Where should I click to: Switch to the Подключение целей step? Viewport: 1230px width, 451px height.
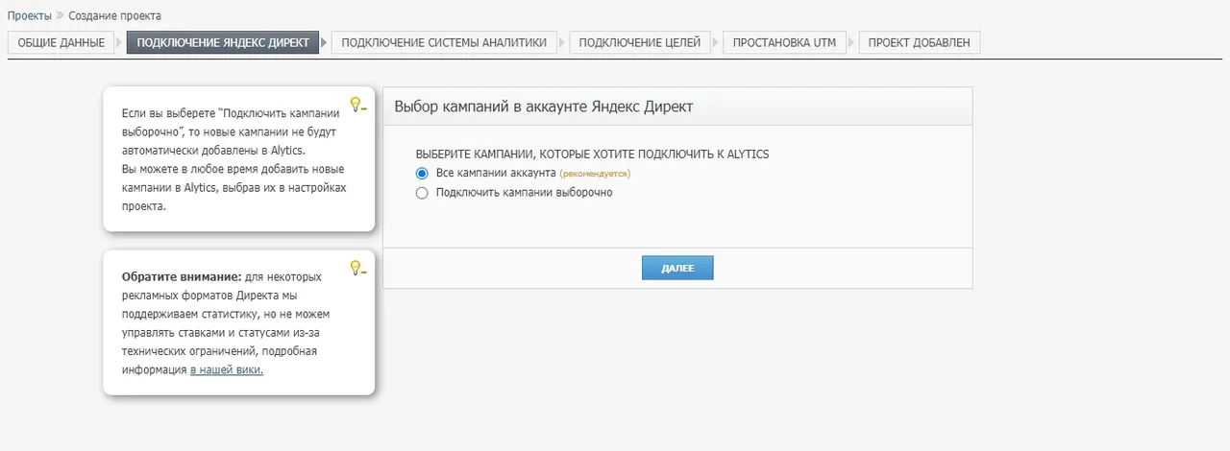640,43
